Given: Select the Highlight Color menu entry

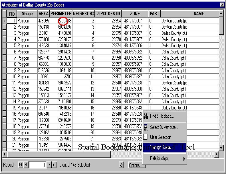Looking at the screenshot, I should coord(164,147).
